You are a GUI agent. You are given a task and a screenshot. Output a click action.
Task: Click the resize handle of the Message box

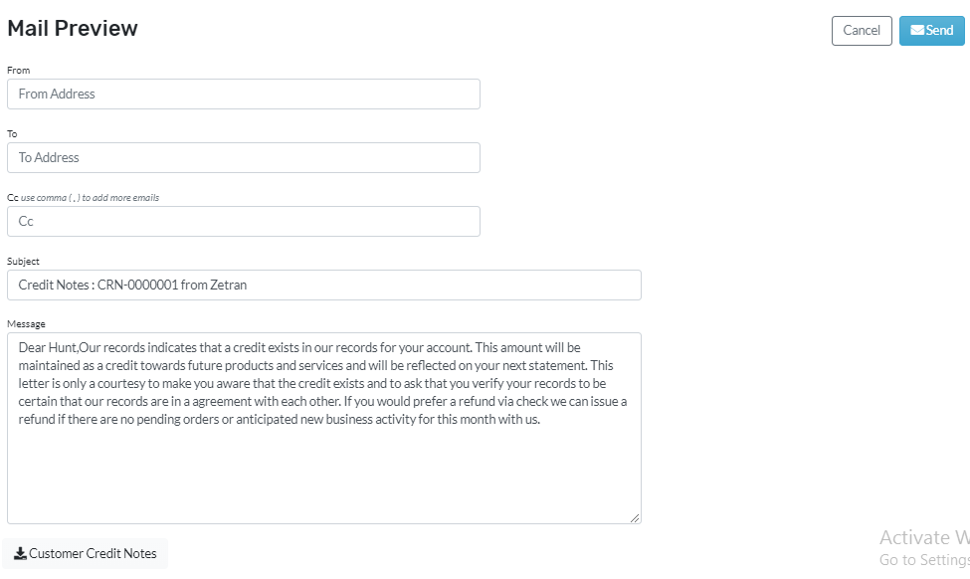pos(635,517)
